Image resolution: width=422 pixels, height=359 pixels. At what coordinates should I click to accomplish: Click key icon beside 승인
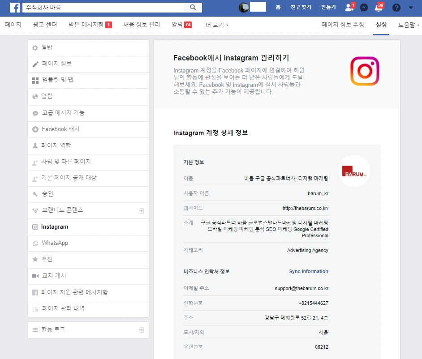(x=35, y=194)
